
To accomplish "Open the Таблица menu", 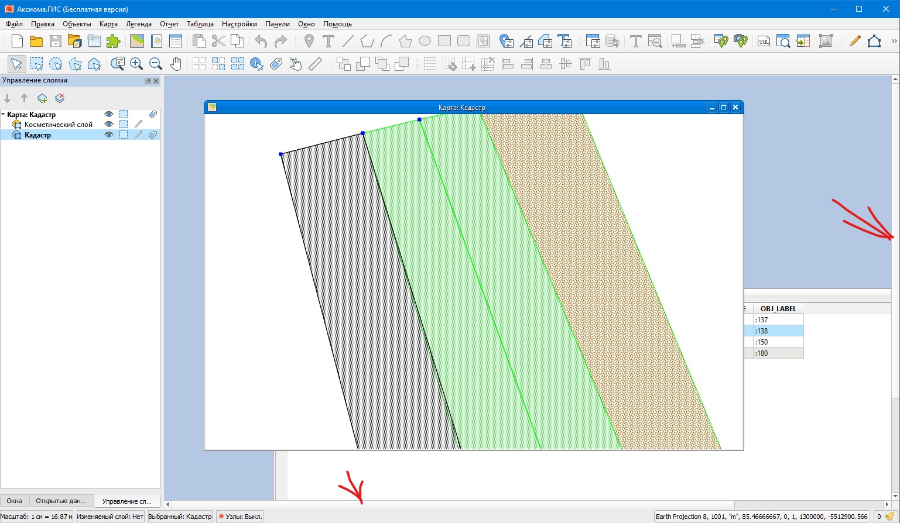I will click(x=200, y=24).
